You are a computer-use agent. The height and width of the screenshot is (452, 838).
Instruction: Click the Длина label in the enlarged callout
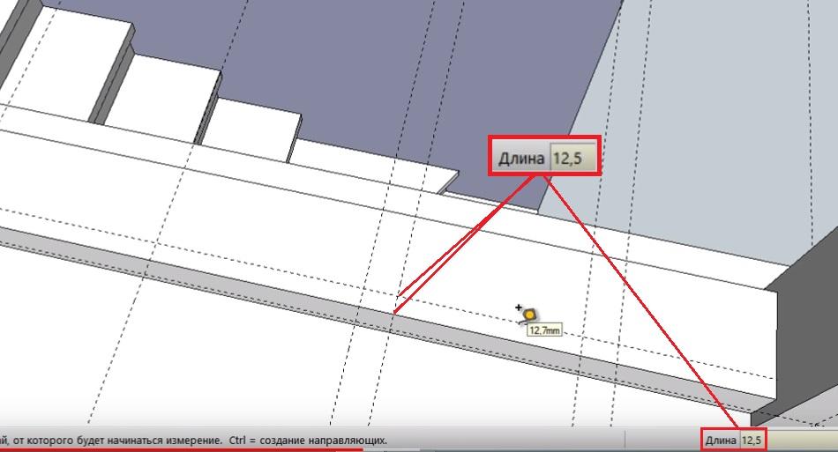coord(523,159)
